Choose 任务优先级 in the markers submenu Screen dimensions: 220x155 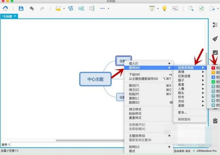(x=190, y=68)
